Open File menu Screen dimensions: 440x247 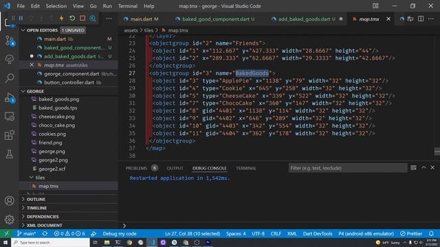(x=21, y=6)
